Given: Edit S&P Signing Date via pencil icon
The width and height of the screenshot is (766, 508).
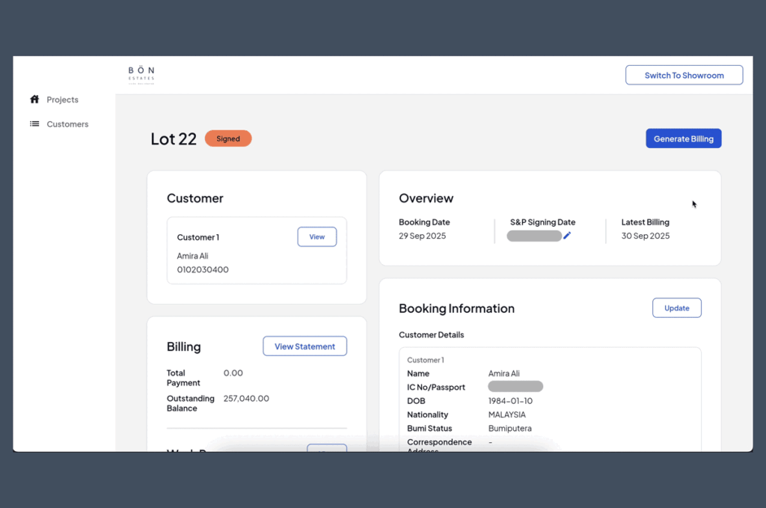Looking at the screenshot, I should coord(567,235).
